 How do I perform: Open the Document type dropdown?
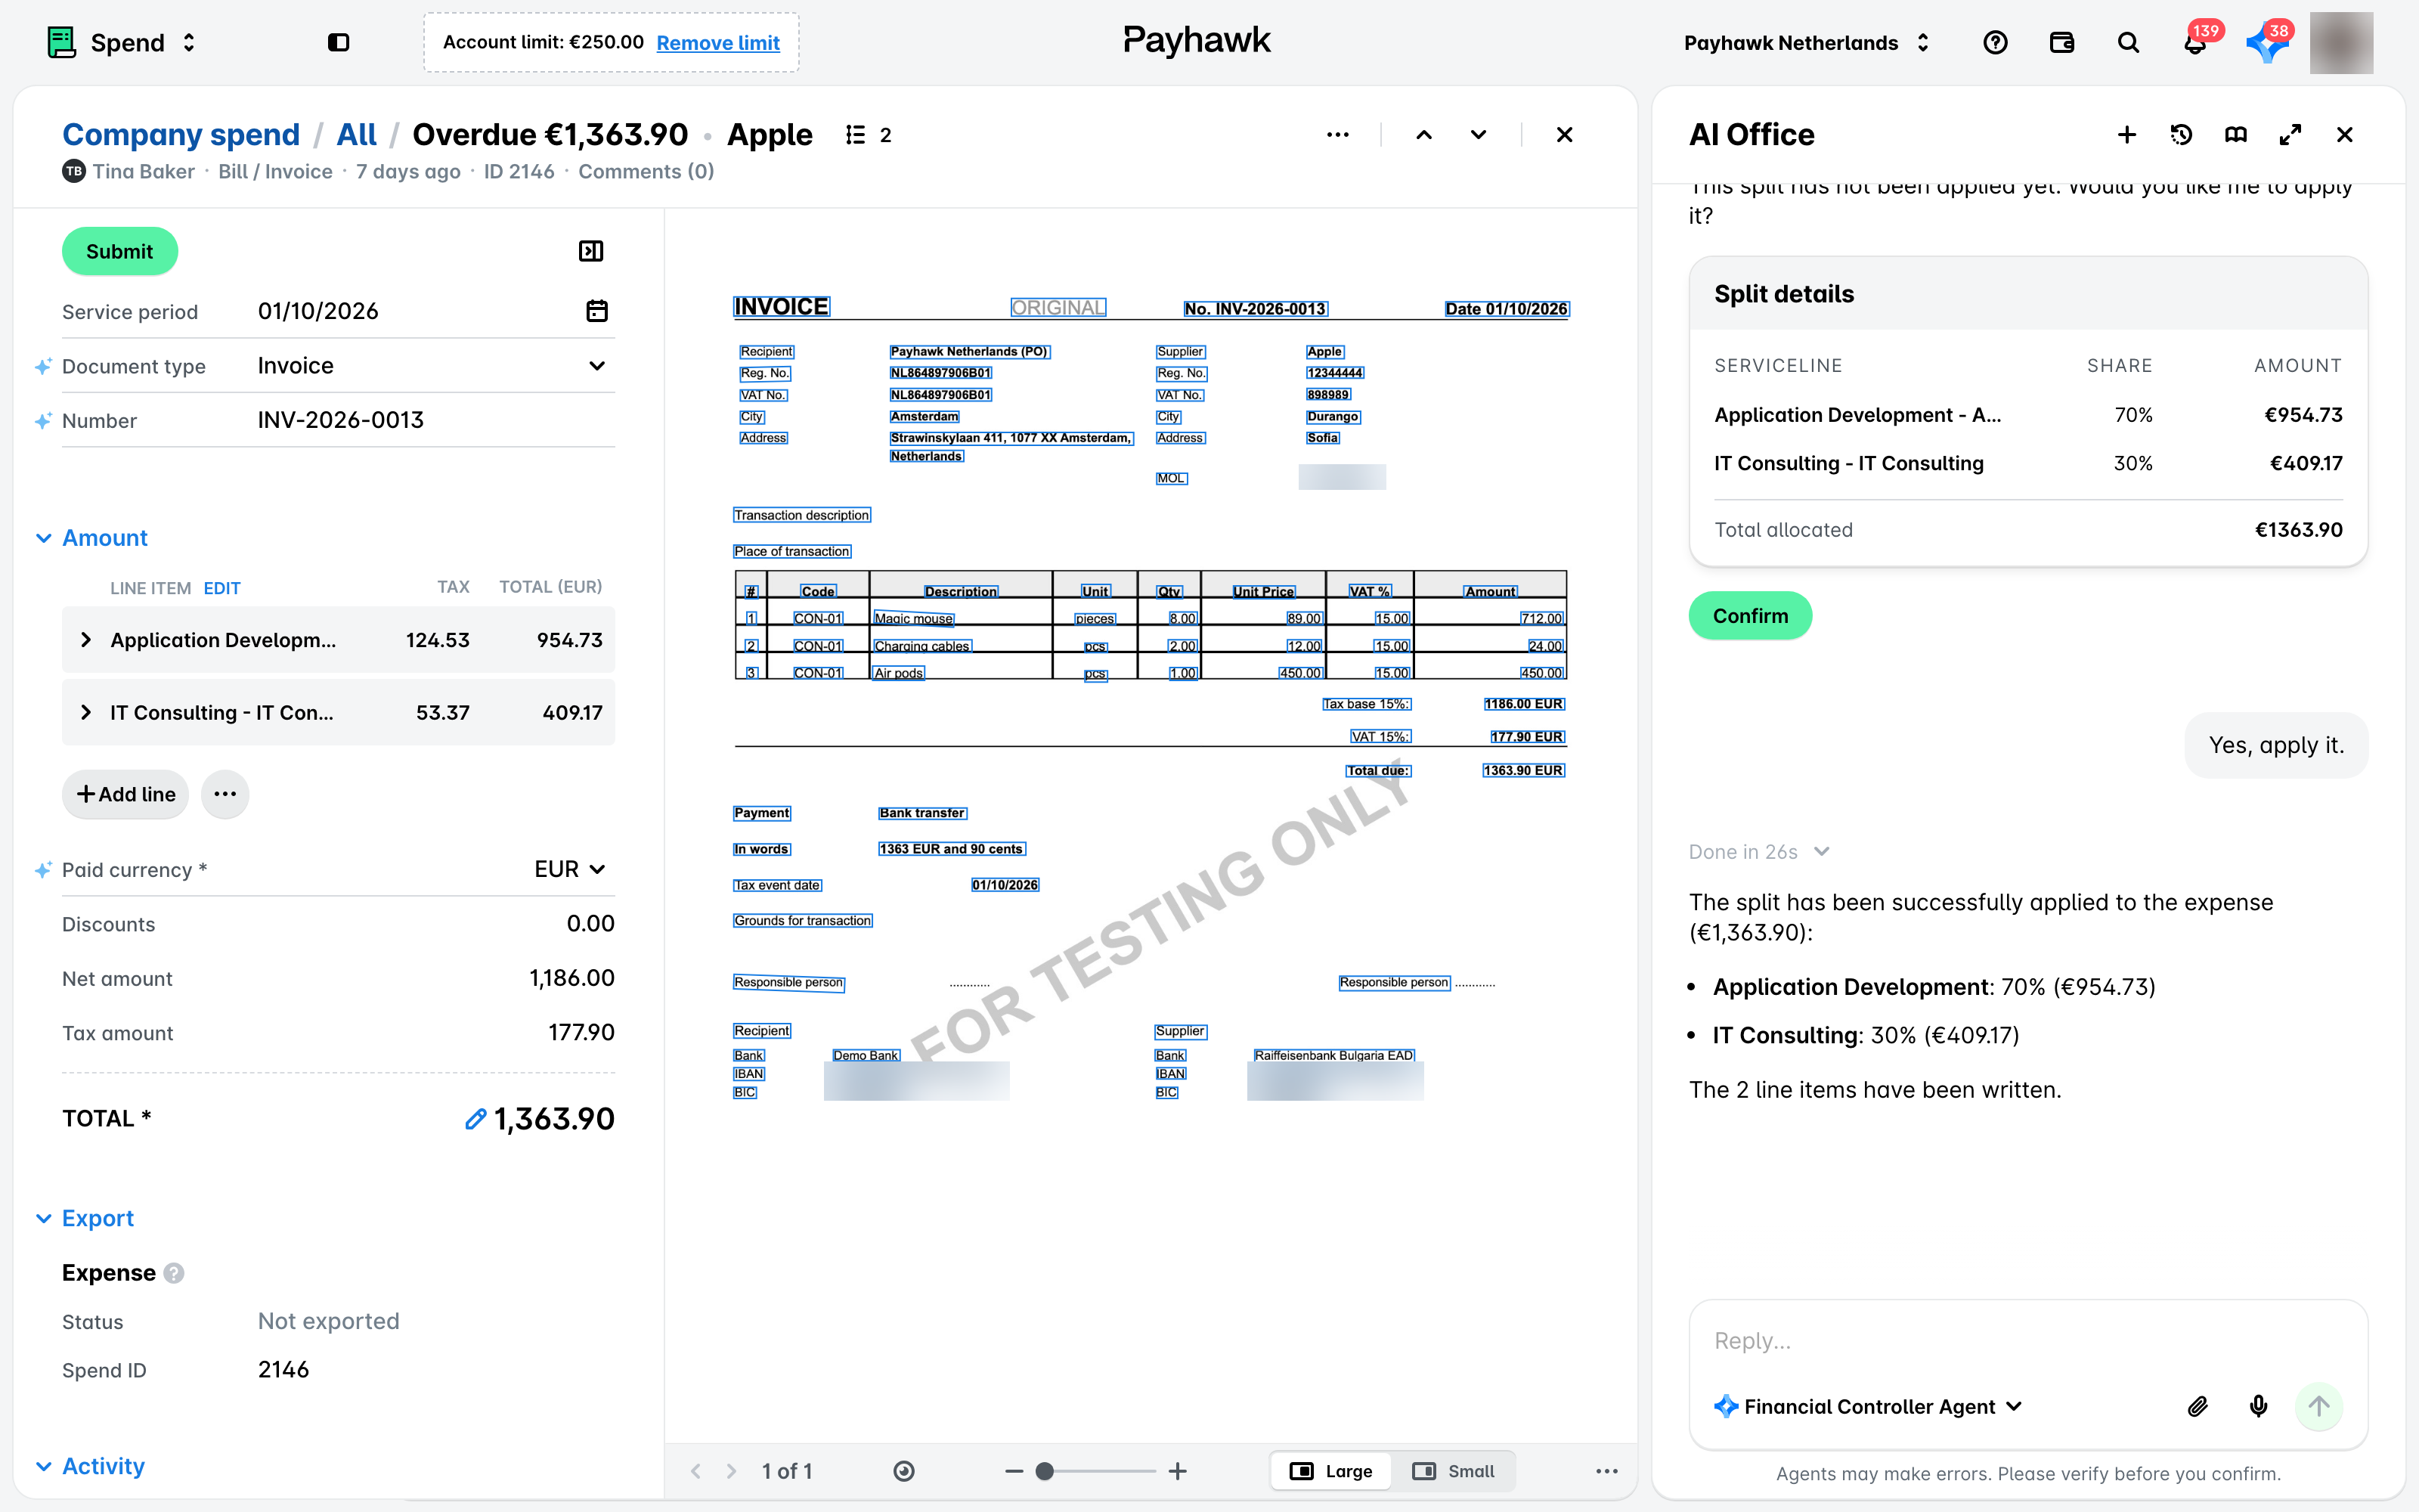[436, 366]
